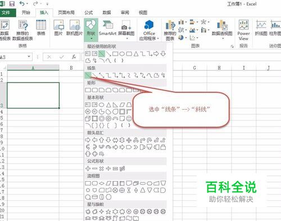Choose the scribble shape at end of 线条 row
The height and width of the screenshot is (221, 281).
(163, 75)
